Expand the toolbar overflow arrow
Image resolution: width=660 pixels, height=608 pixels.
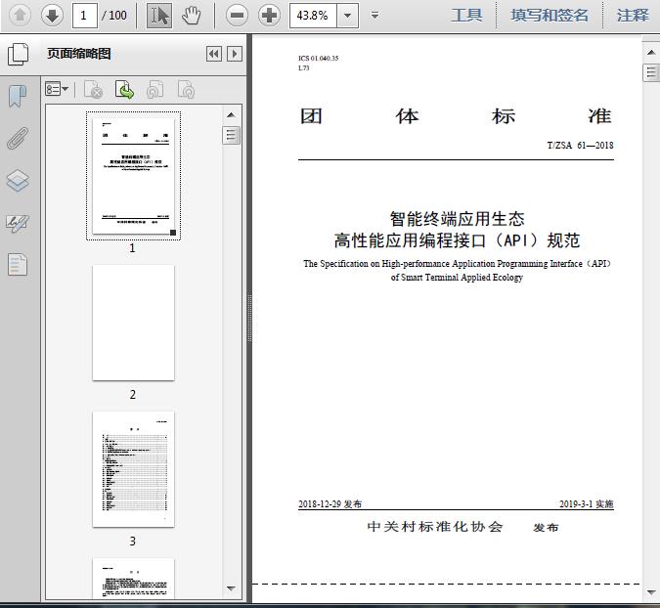[375, 15]
